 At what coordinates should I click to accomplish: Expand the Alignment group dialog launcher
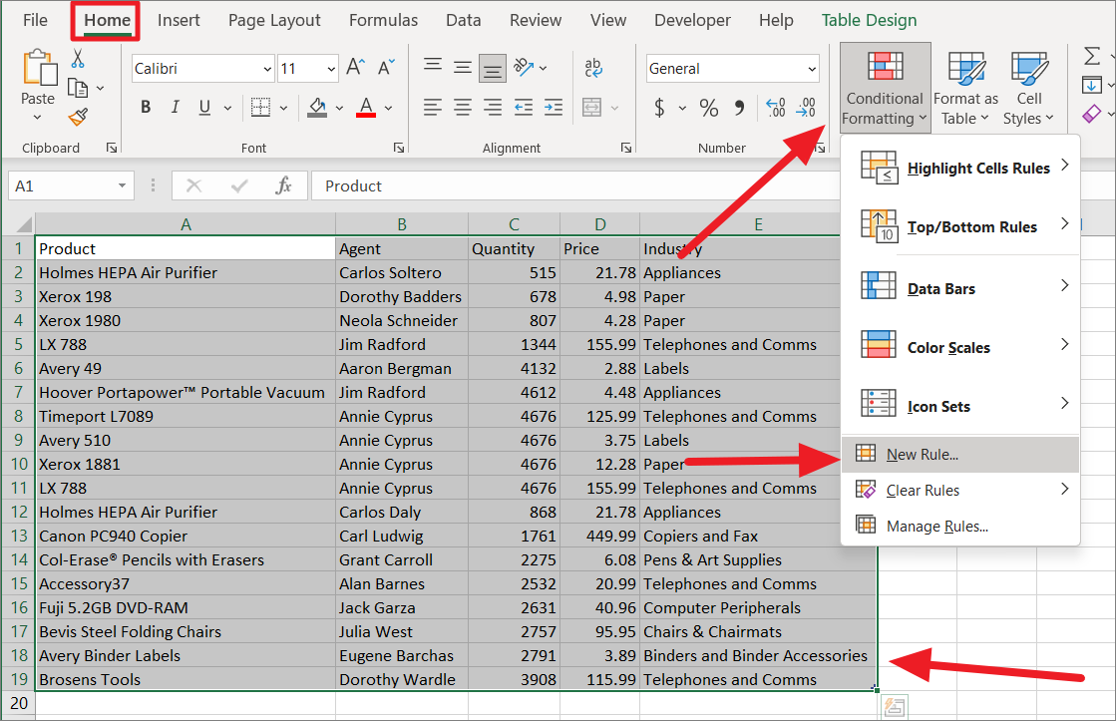click(x=625, y=148)
